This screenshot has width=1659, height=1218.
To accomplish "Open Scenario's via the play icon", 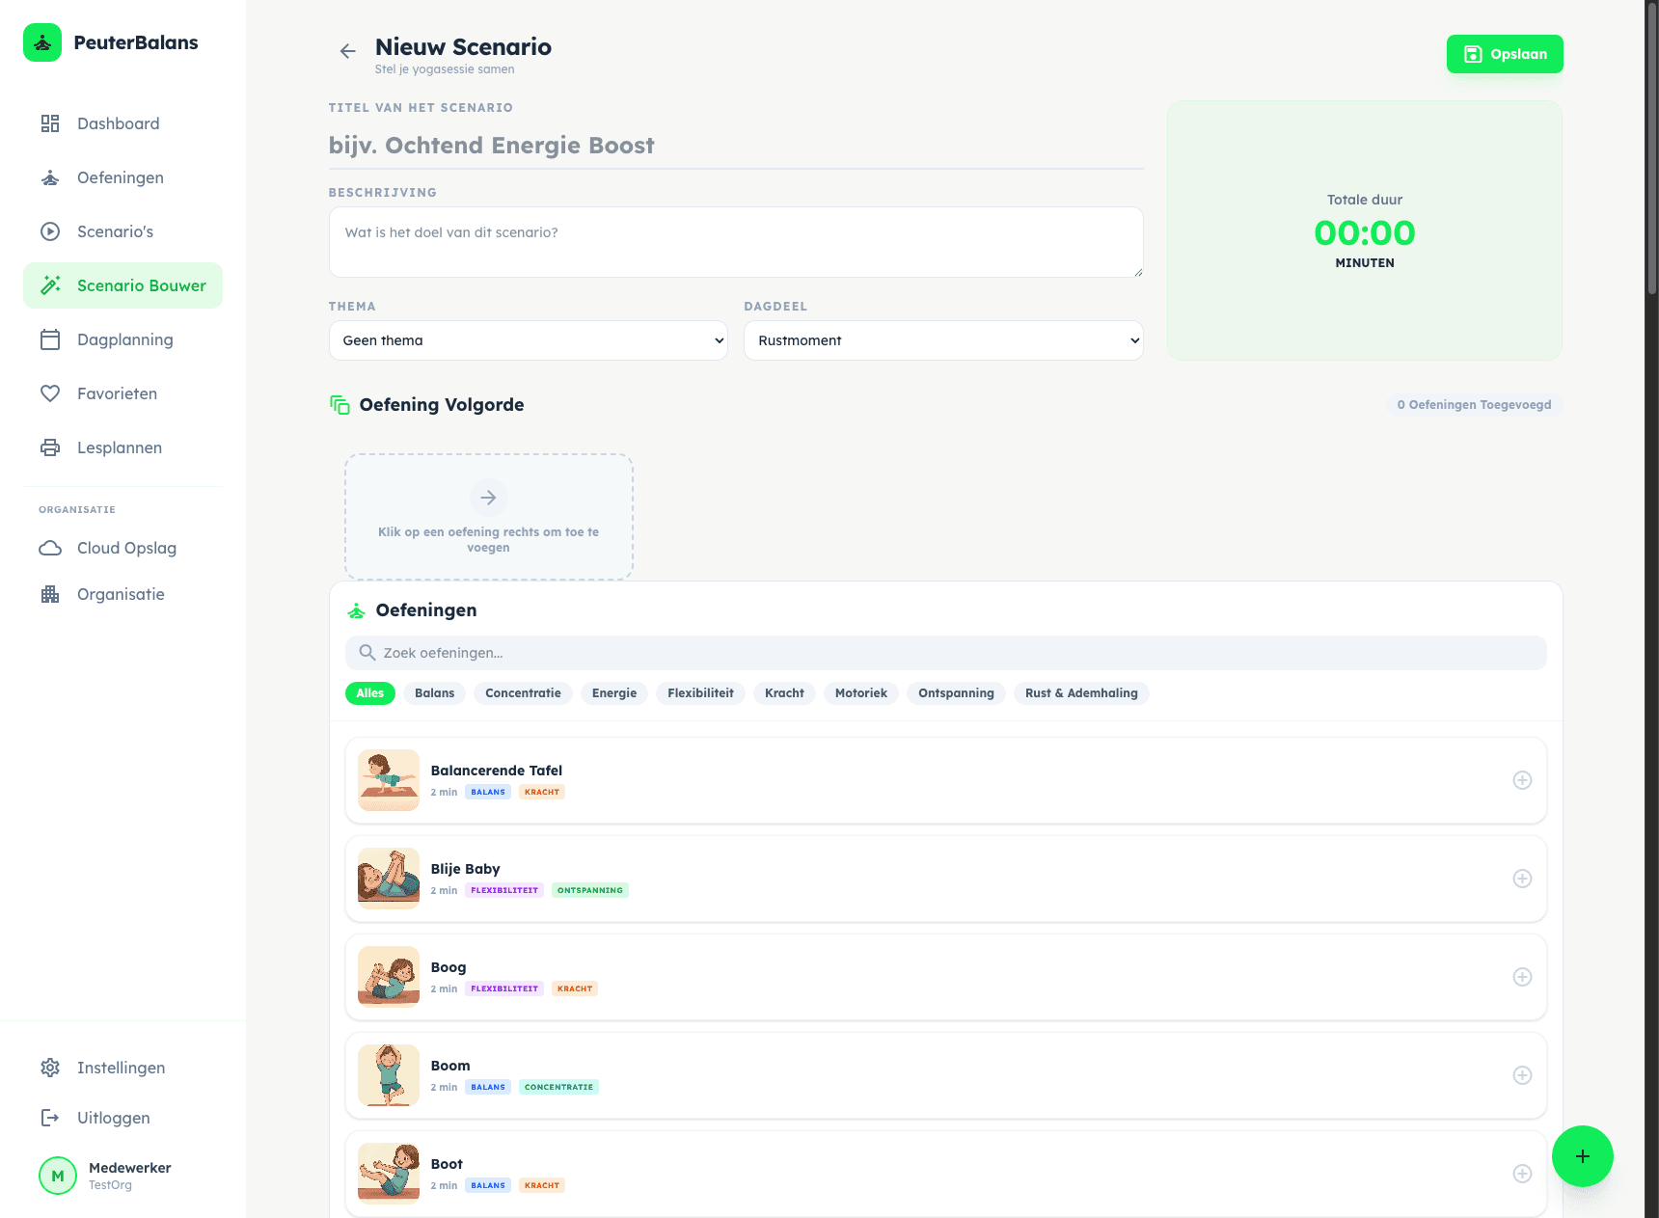I will (50, 231).
